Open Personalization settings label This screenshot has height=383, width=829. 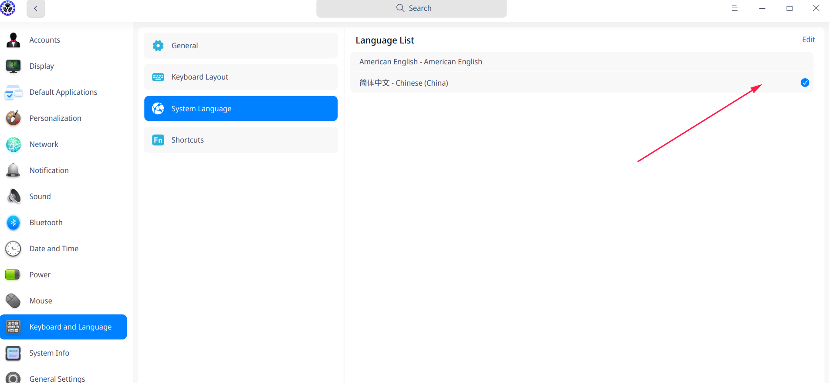pyautogui.click(x=55, y=118)
